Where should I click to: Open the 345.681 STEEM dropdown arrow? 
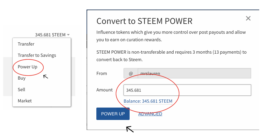(68, 35)
